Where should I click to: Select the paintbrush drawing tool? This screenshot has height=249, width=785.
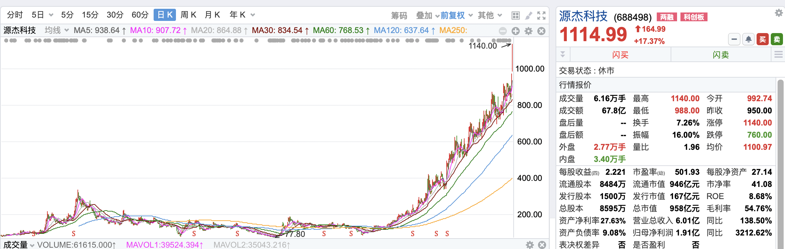(528, 16)
